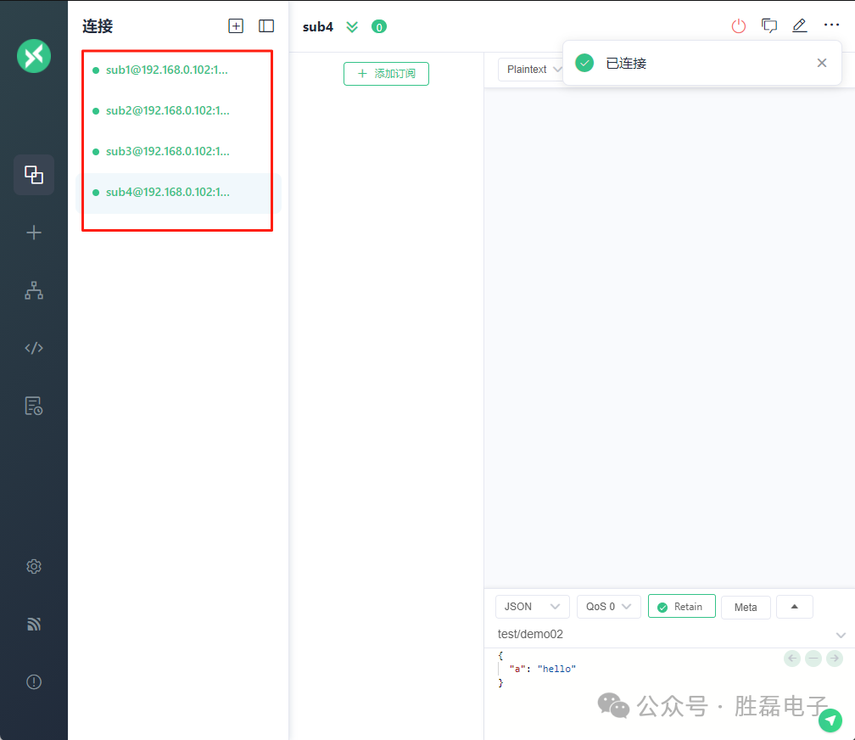The height and width of the screenshot is (740, 855).
Task: Click the 添加订阅 button
Action: pos(386,74)
